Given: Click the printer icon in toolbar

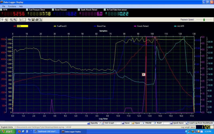Looking at the screenshot, I should 36,20.
